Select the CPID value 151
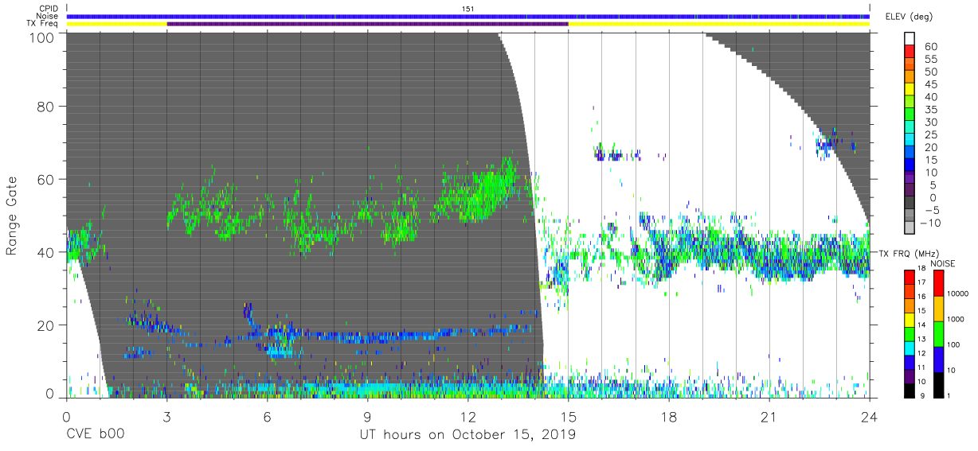Image resolution: width=978 pixels, height=451 pixels. pos(467,9)
